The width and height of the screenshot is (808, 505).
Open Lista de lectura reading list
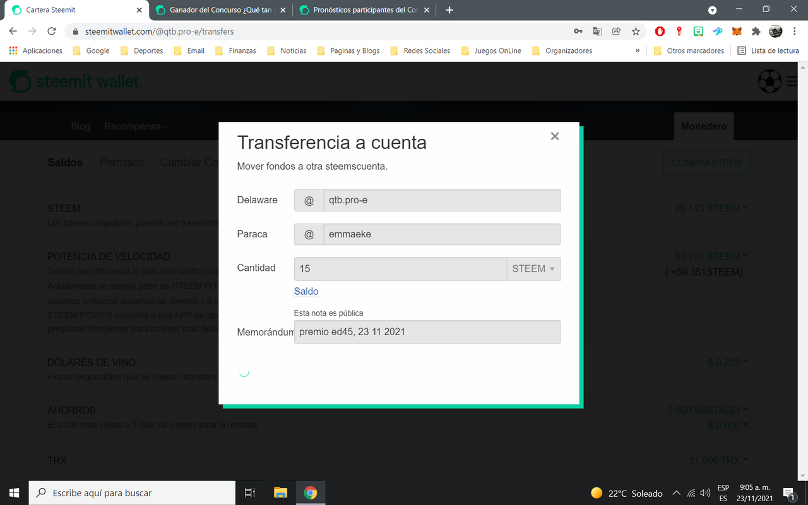point(768,50)
